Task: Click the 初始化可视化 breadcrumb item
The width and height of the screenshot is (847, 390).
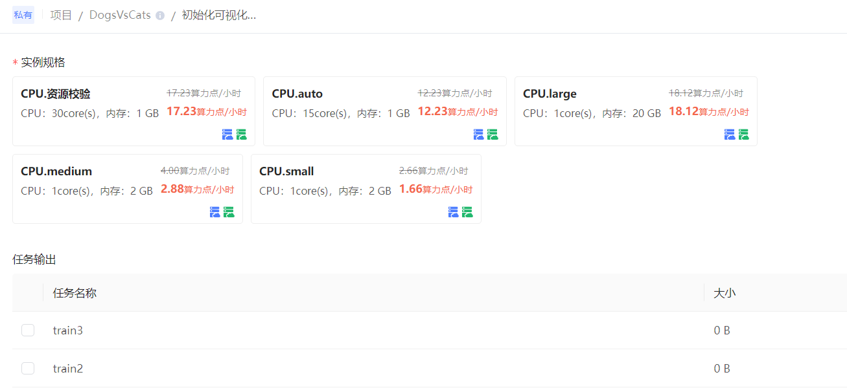Action: point(218,16)
